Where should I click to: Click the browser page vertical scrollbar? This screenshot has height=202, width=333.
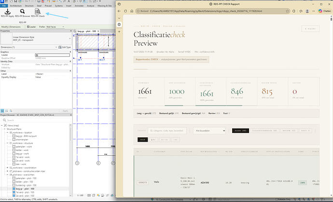click(x=331, y=106)
